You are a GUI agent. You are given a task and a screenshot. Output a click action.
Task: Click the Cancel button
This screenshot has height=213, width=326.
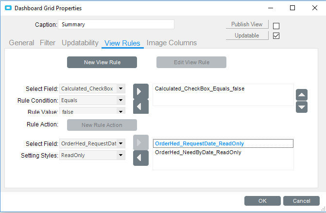301,201
